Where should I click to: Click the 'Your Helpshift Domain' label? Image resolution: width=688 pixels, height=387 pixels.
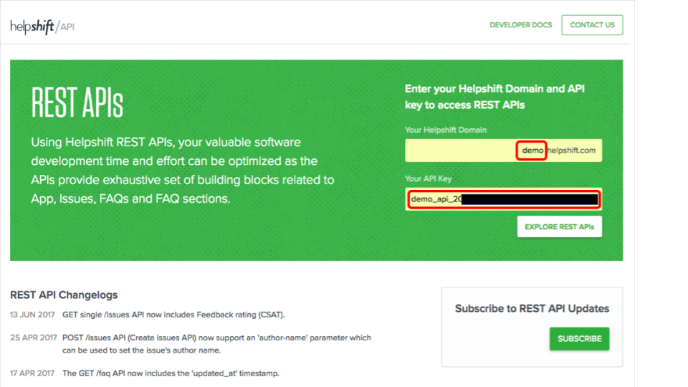click(x=446, y=130)
